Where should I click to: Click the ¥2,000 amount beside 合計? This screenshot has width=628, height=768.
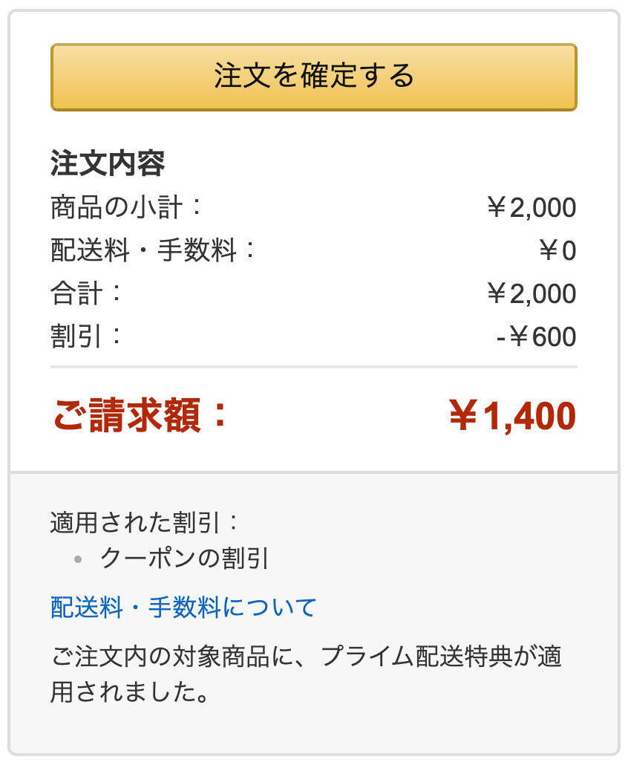click(531, 294)
